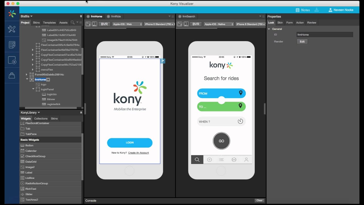
Task: Close the frmRide tab
Action: [109, 17]
